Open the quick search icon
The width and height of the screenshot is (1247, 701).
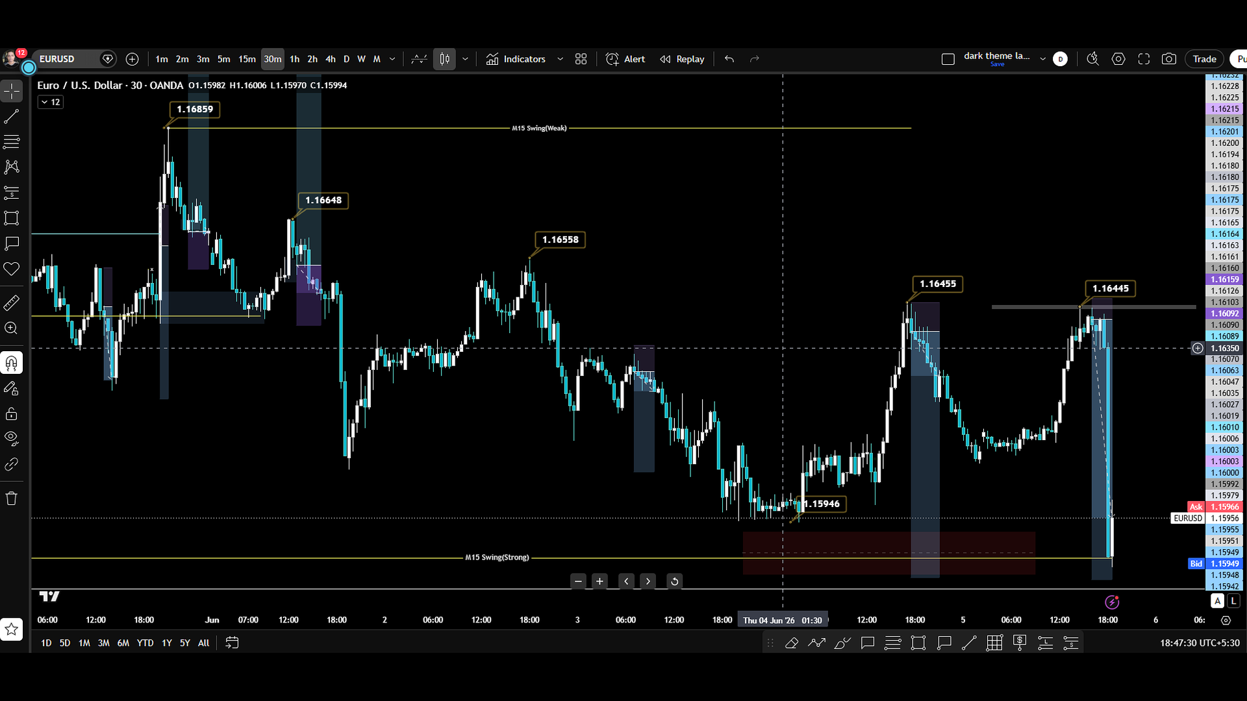pyautogui.click(x=1093, y=59)
